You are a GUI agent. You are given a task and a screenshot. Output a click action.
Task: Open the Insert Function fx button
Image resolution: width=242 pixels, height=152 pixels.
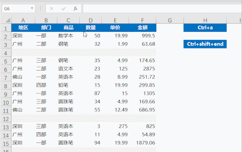[75, 9]
